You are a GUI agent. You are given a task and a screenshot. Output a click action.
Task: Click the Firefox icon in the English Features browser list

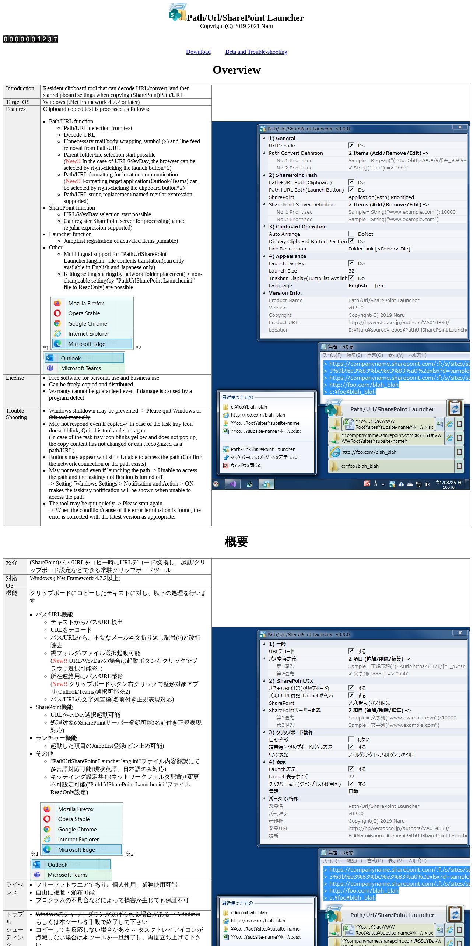(57, 303)
